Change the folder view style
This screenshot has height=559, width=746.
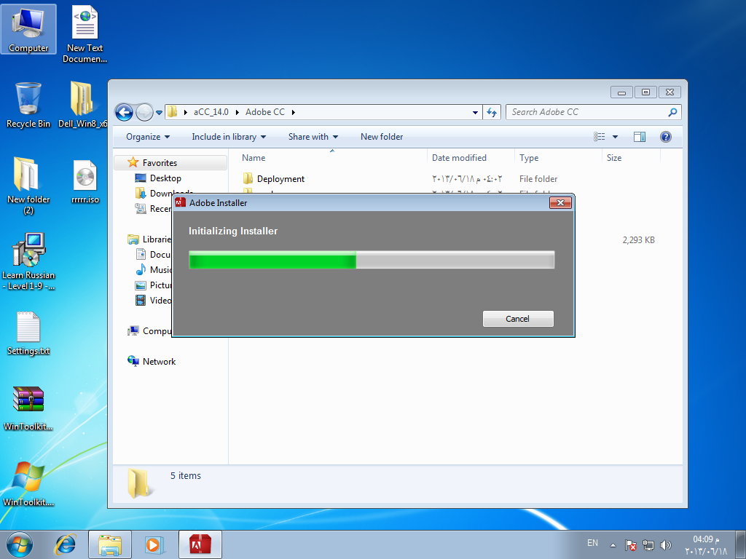coord(600,137)
